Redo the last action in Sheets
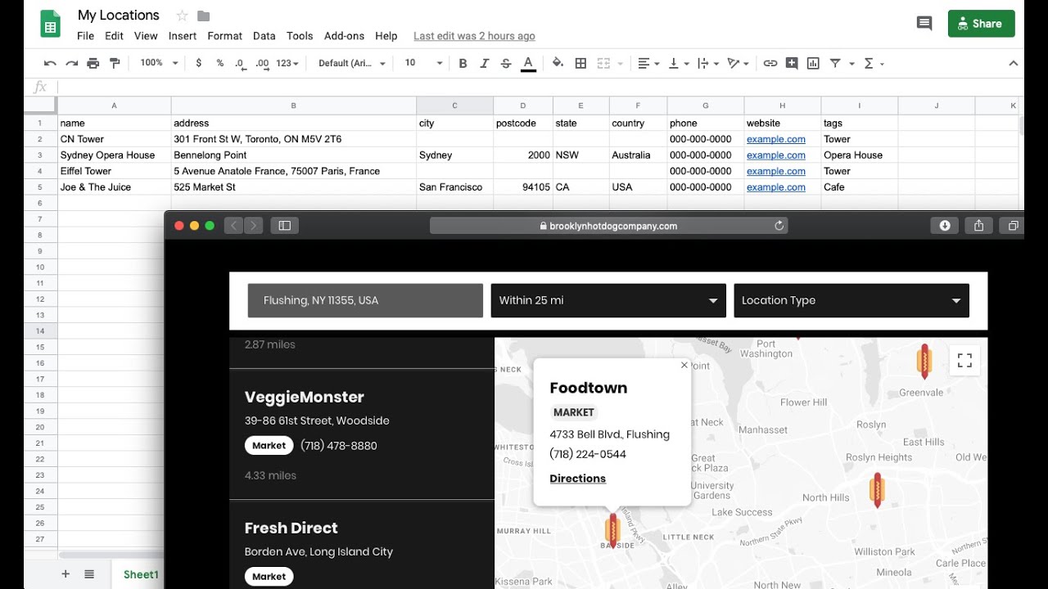The image size is (1048, 589). (71, 63)
